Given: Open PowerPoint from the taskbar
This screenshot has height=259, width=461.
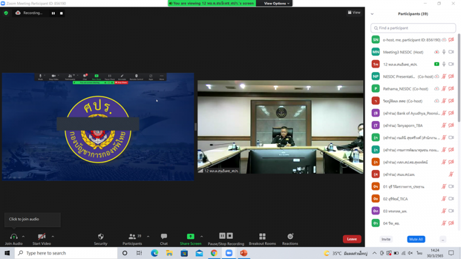Looking at the screenshot, I should [244, 253].
